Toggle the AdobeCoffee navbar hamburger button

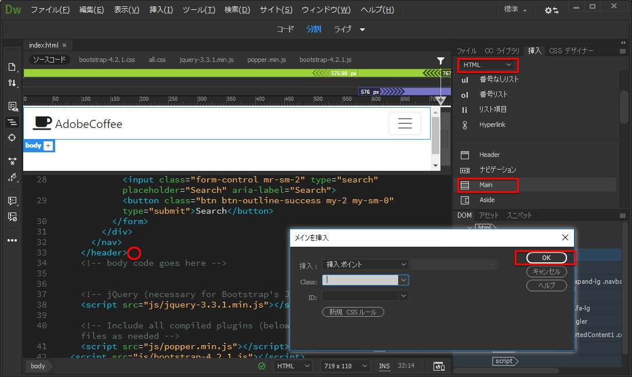(x=405, y=123)
